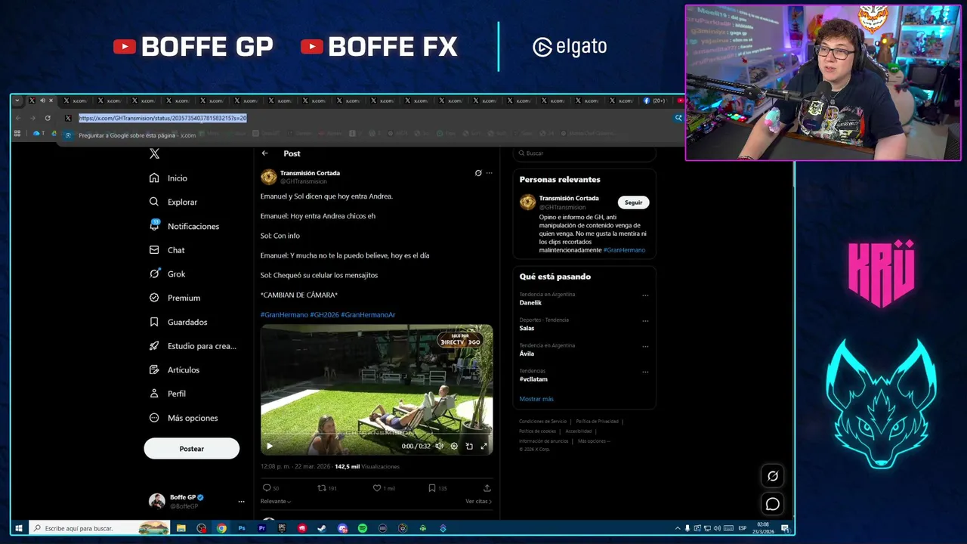Open the Grok floating button
This screenshot has height=544, width=967.
coord(772,476)
